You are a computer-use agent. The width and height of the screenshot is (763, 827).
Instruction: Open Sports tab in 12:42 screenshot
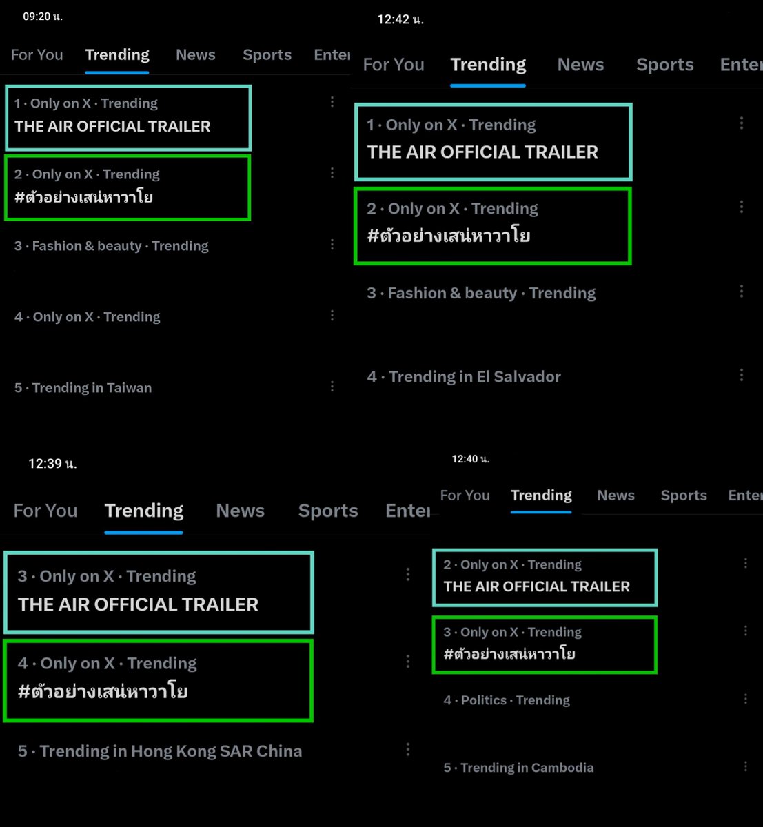pos(664,65)
